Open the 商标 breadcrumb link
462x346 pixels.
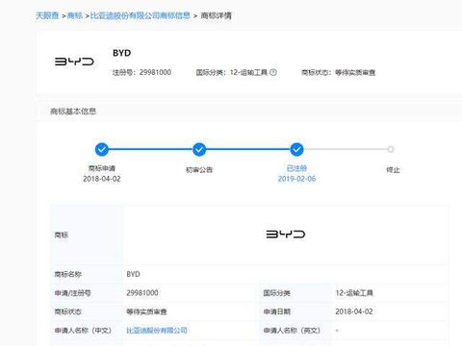75,15
